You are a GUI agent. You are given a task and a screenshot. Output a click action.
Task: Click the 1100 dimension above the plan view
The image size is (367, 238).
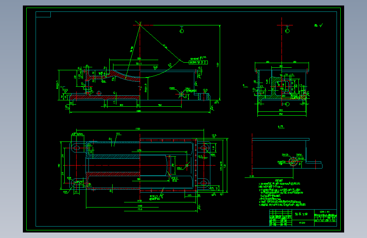coord(138,129)
